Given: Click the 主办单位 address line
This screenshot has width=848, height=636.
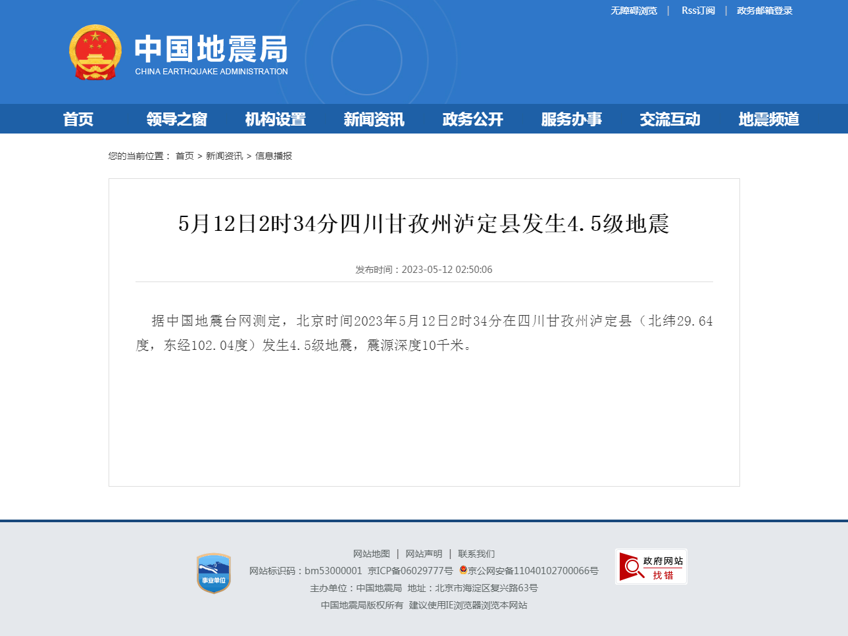Looking at the screenshot, I should point(424,588).
